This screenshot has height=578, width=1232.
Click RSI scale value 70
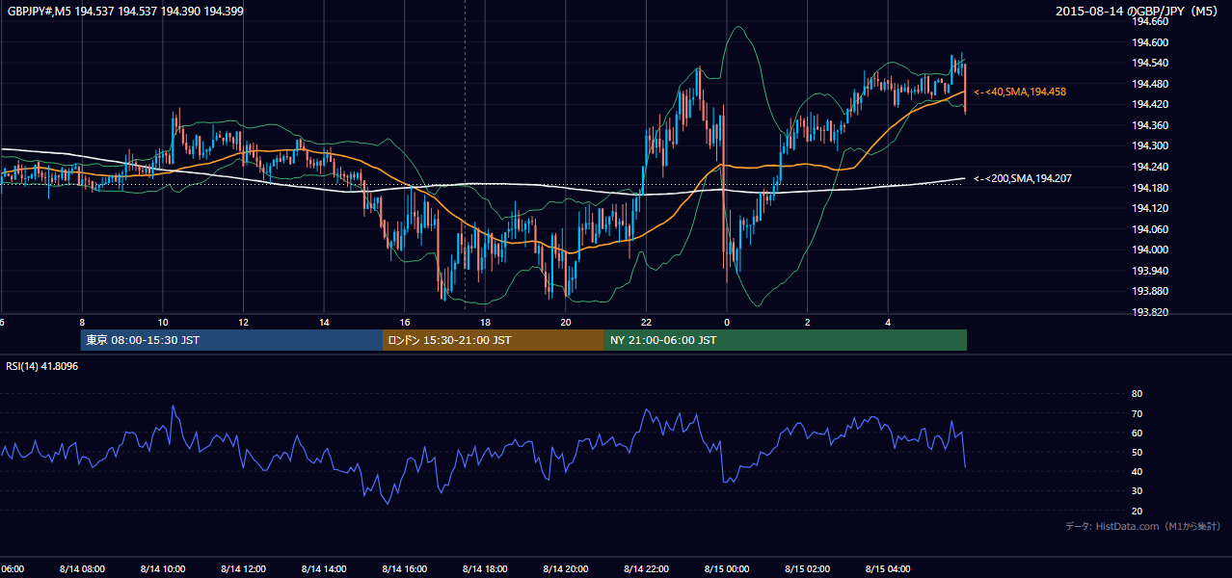pyautogui.click(x=1137, y=413)
